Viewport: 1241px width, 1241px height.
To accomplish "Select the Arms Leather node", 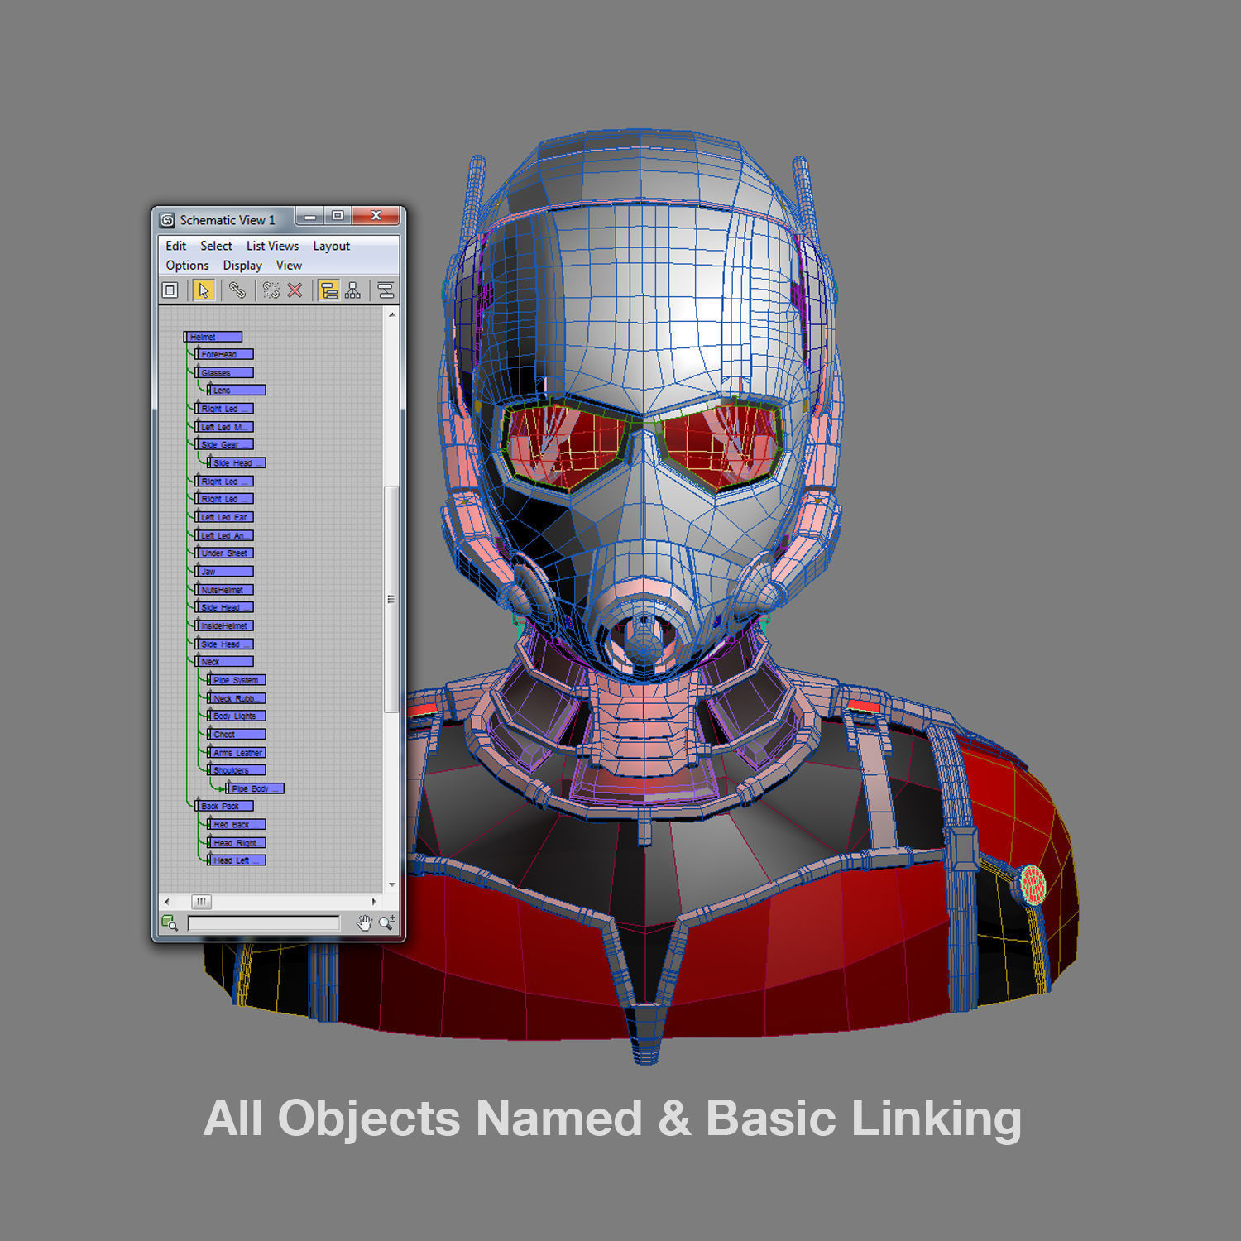I will [237, 753].
